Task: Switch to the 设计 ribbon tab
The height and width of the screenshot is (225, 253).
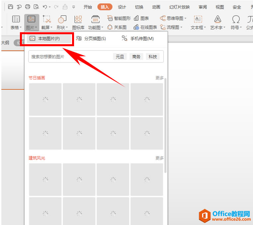Action: point(122,7)
